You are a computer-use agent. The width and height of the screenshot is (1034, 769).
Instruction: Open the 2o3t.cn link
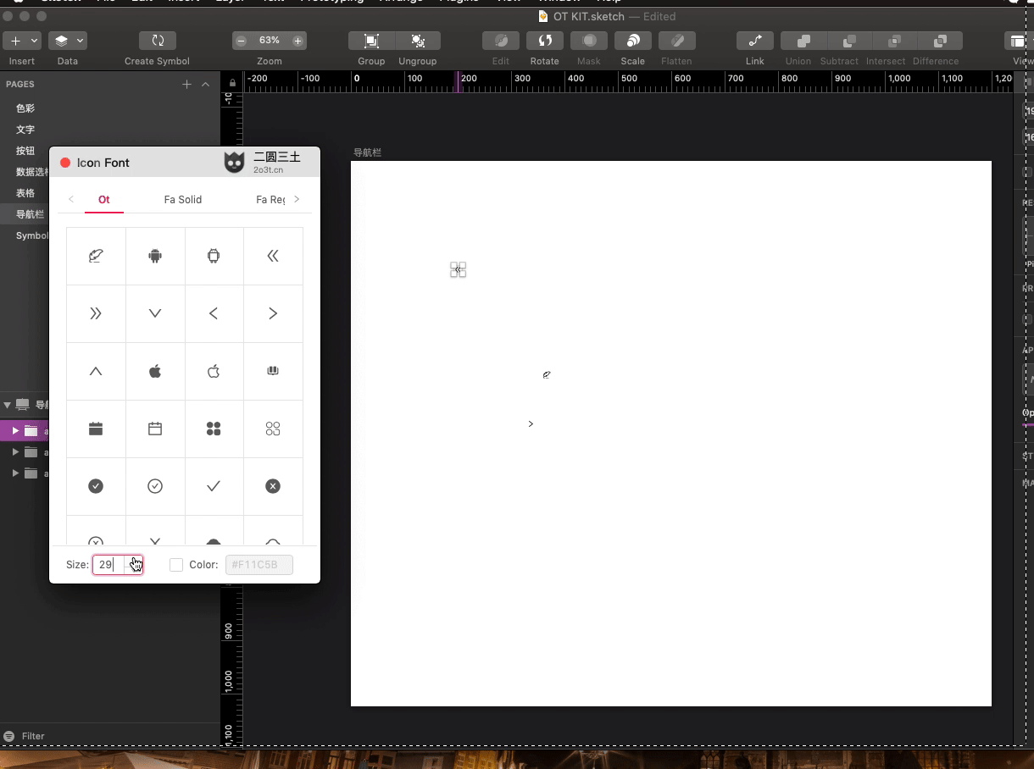(x=269, y=169)
